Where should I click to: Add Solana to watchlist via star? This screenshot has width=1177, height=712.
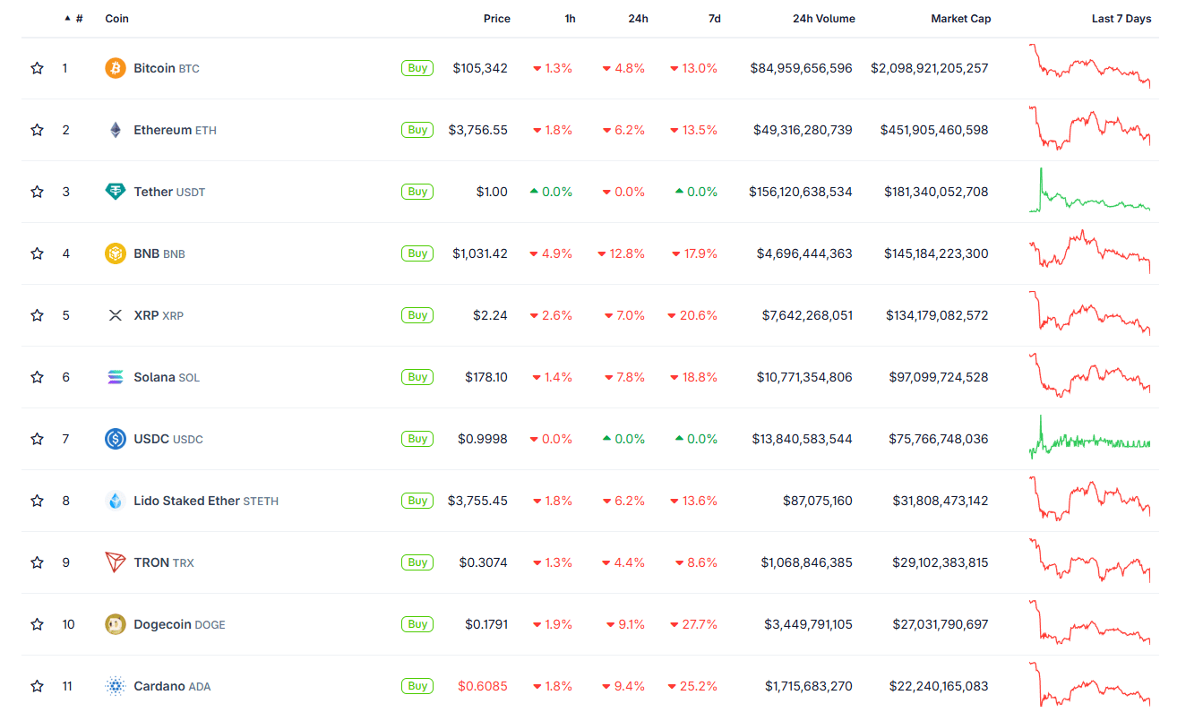(37, 376)
